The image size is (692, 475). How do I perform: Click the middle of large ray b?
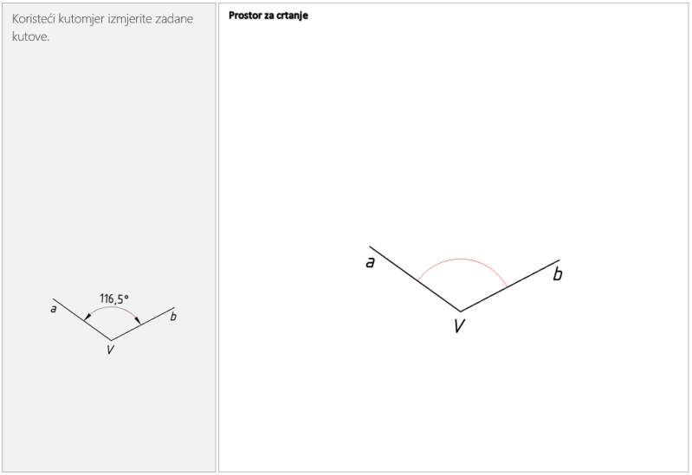(509, 286)
